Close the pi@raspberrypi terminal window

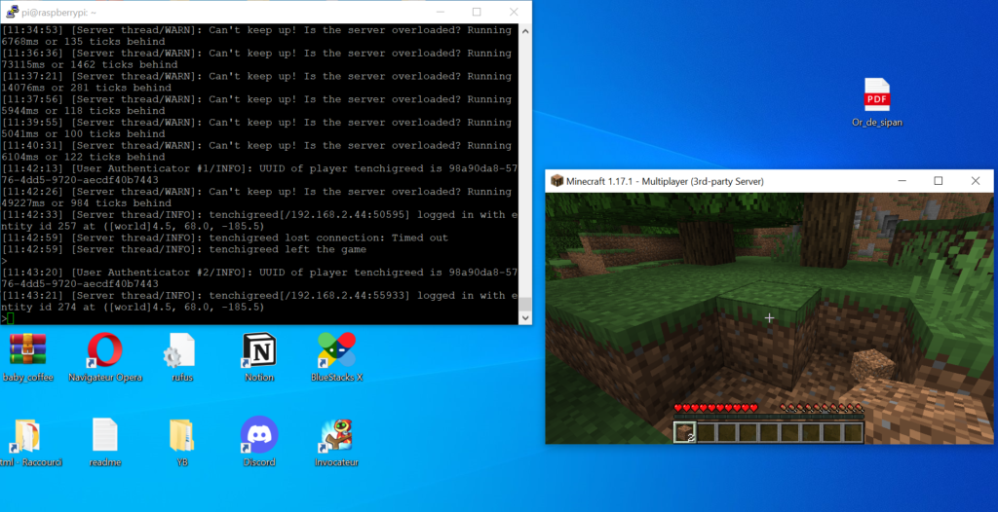pyautogui.click(x=514, y=12)
